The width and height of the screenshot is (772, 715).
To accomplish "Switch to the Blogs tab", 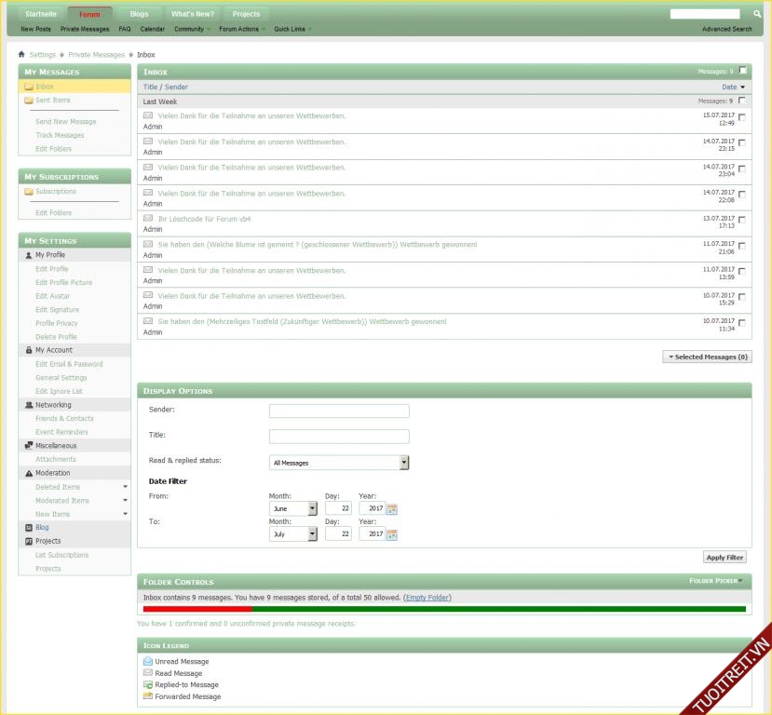I will click(139, 14).
